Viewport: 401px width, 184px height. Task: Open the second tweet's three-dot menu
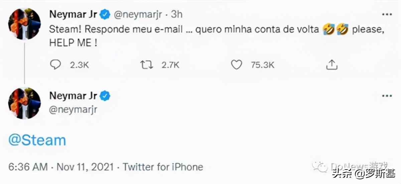click(387, 96)
